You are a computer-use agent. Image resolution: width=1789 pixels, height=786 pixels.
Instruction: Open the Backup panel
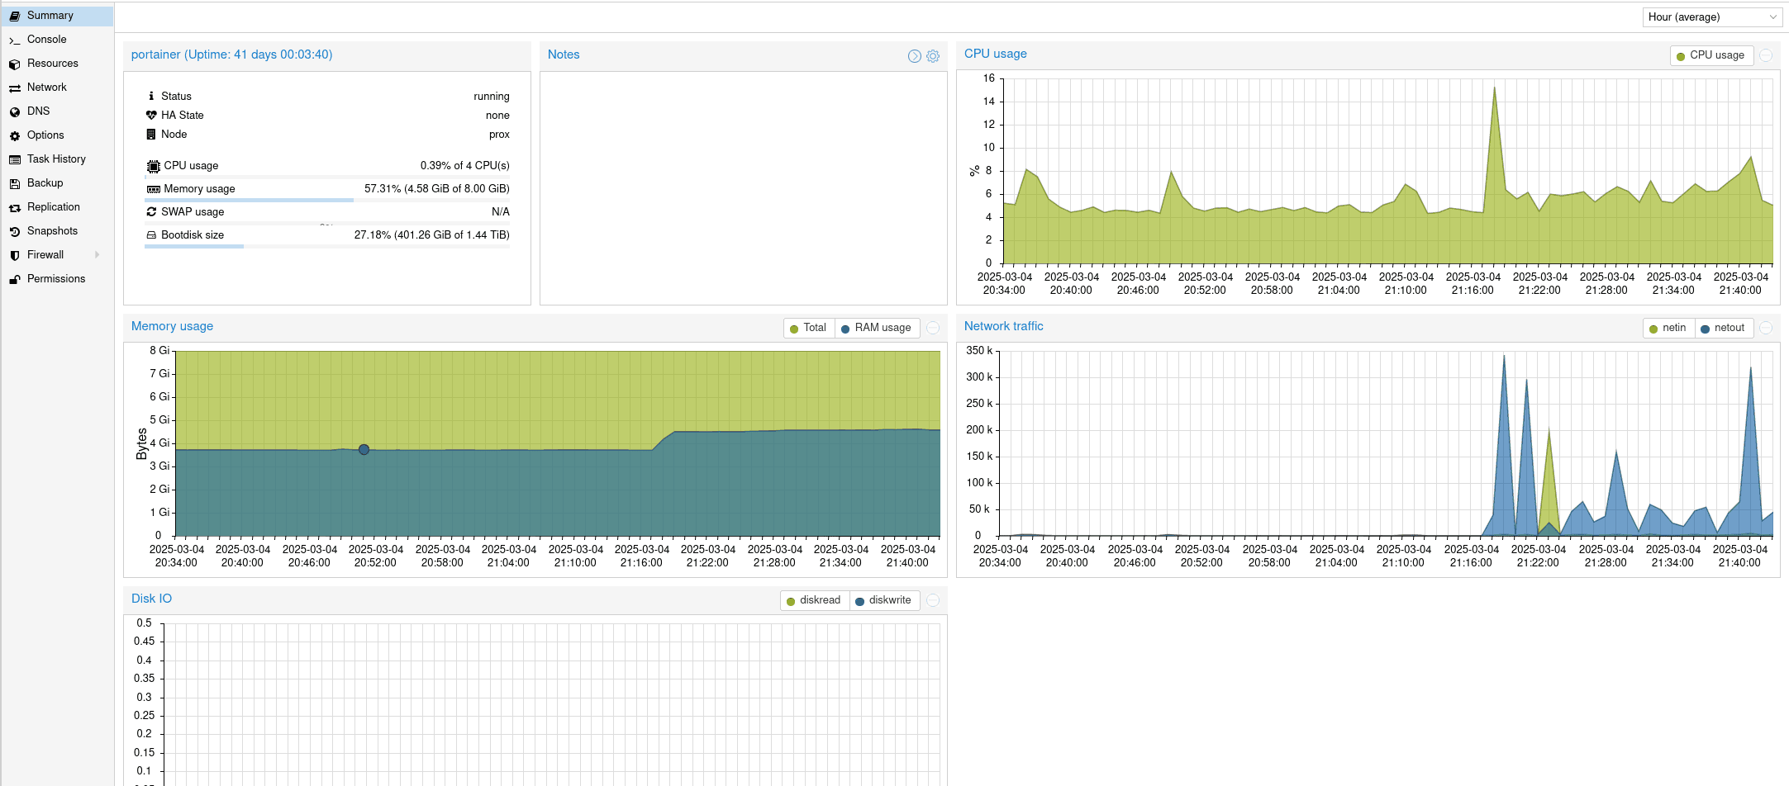[44, 182]
